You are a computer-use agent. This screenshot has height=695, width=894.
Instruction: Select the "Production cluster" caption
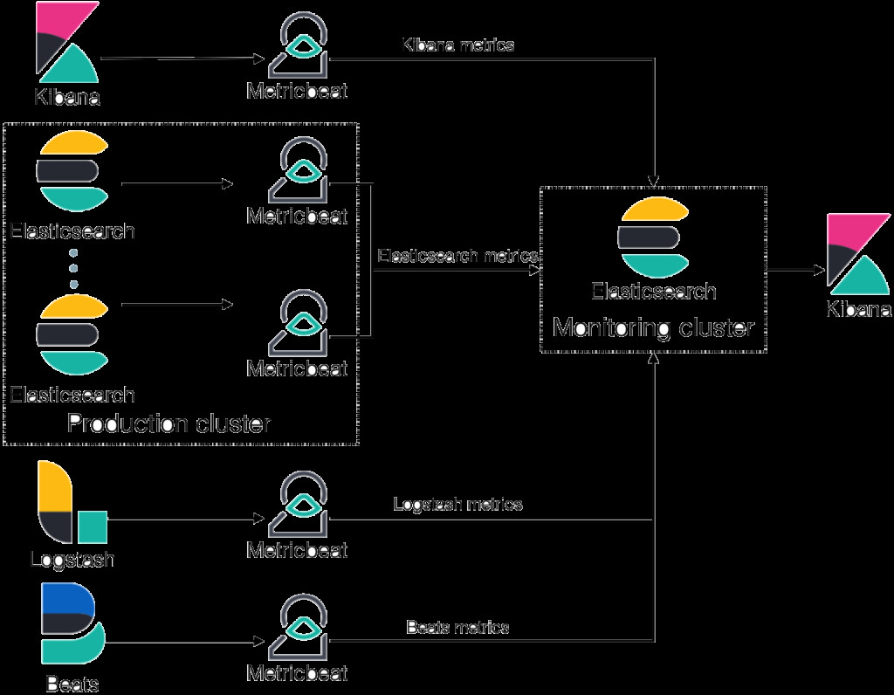(168, 423)
